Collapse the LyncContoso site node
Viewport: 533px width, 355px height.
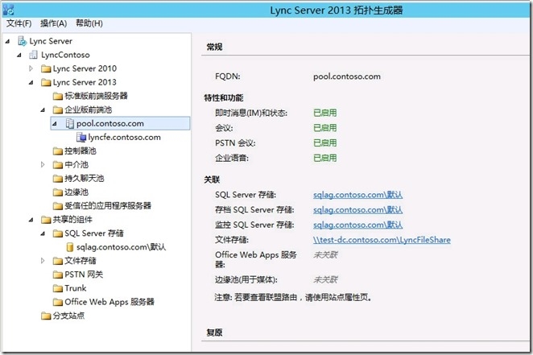coord(19,55)
